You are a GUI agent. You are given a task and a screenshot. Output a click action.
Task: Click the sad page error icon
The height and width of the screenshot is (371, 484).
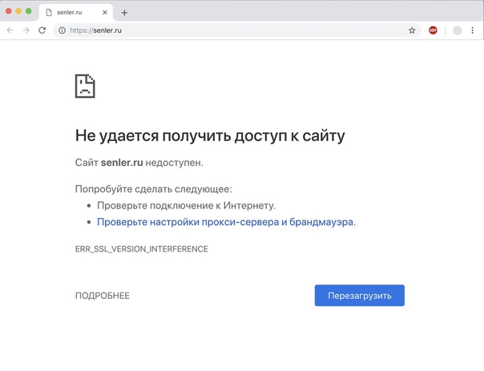[85, 86]
